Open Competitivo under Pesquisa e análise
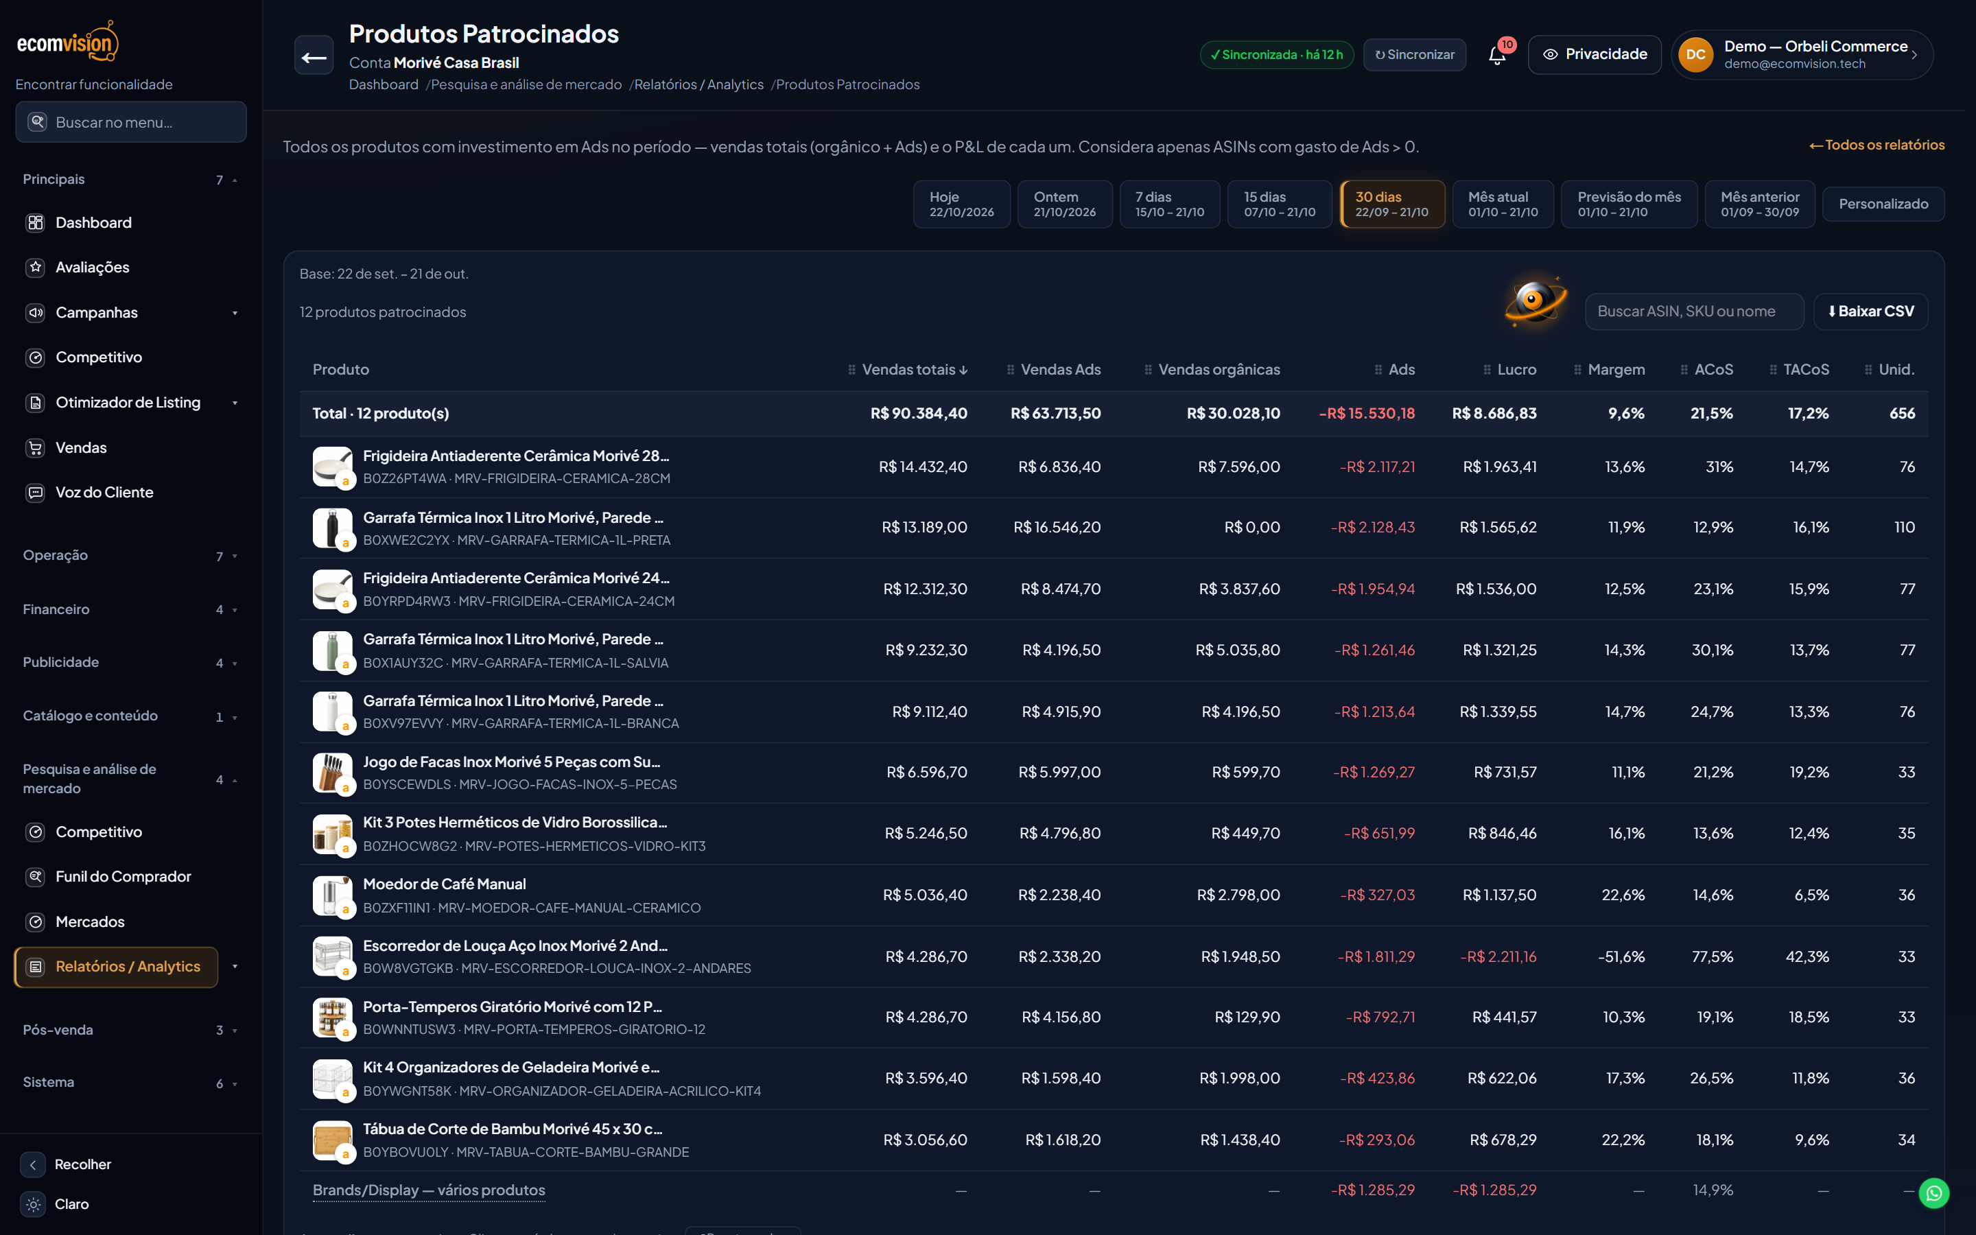This screenshot has width=1976, height=1235. tap(98, 832)
